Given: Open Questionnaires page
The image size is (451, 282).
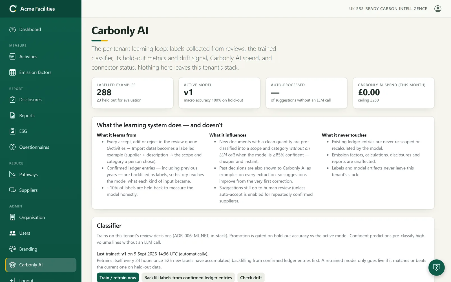Looking at the screenshot, I should pyautogui.click(x=41, y=147).
